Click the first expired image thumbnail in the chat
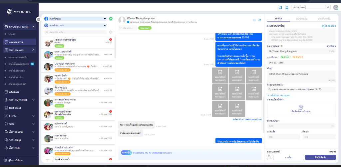This screenshot has width=341, height=167. [220, 76]
